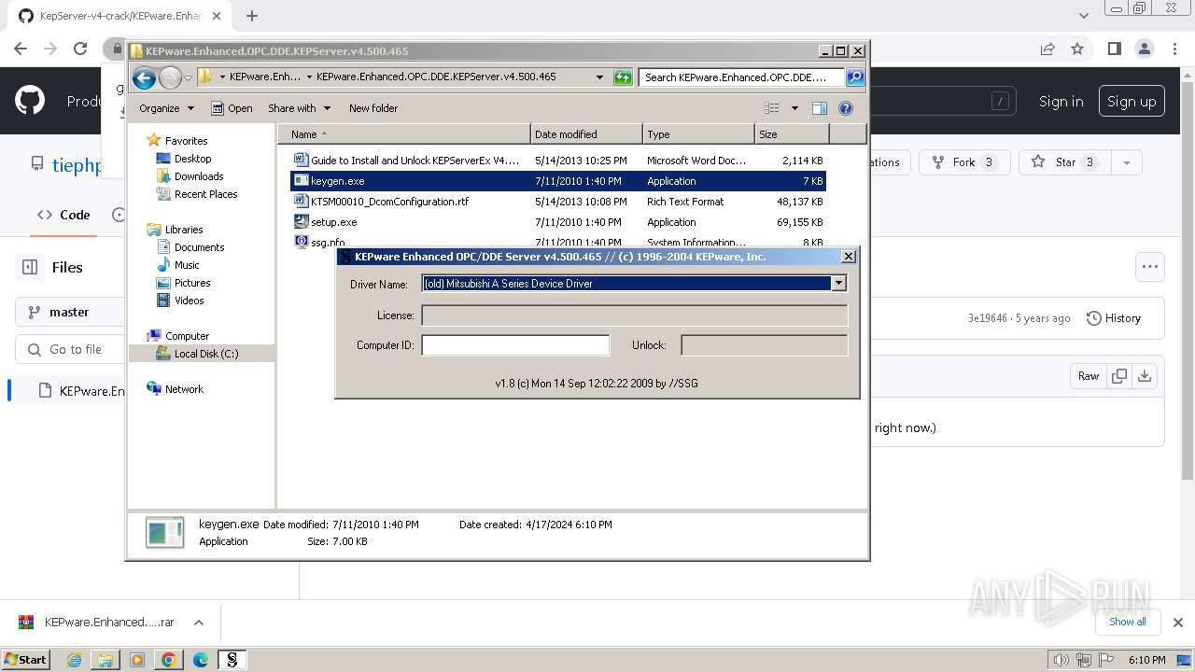Click the License field in keygen
This screenshot has height=672, width=1195.
coord(635,315)
